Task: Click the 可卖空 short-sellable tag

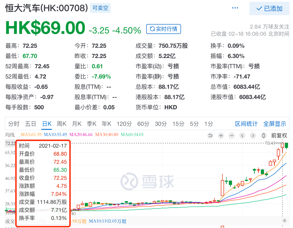Action: pyautogui.click(x=100, y=8)
